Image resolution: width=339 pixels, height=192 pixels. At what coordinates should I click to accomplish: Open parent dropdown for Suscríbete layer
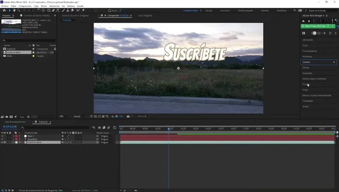(108, 139)
